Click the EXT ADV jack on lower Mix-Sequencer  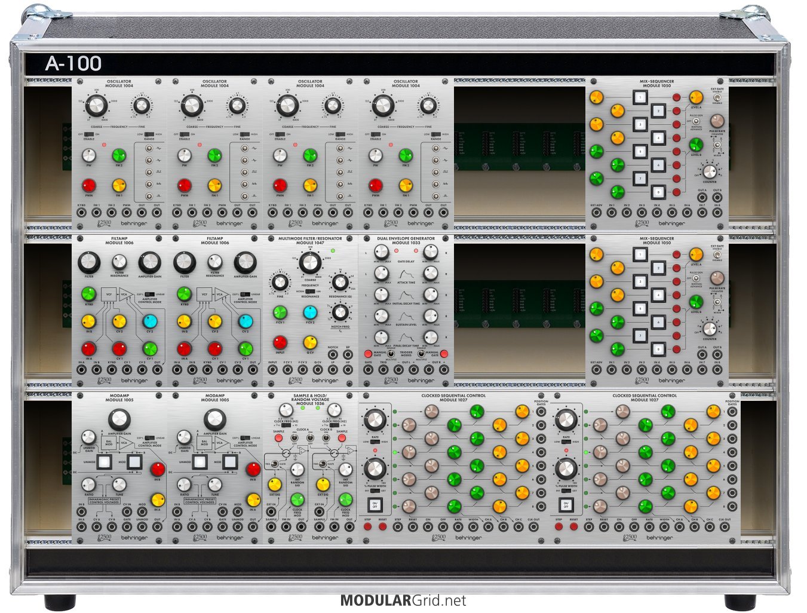coord(596,370)
